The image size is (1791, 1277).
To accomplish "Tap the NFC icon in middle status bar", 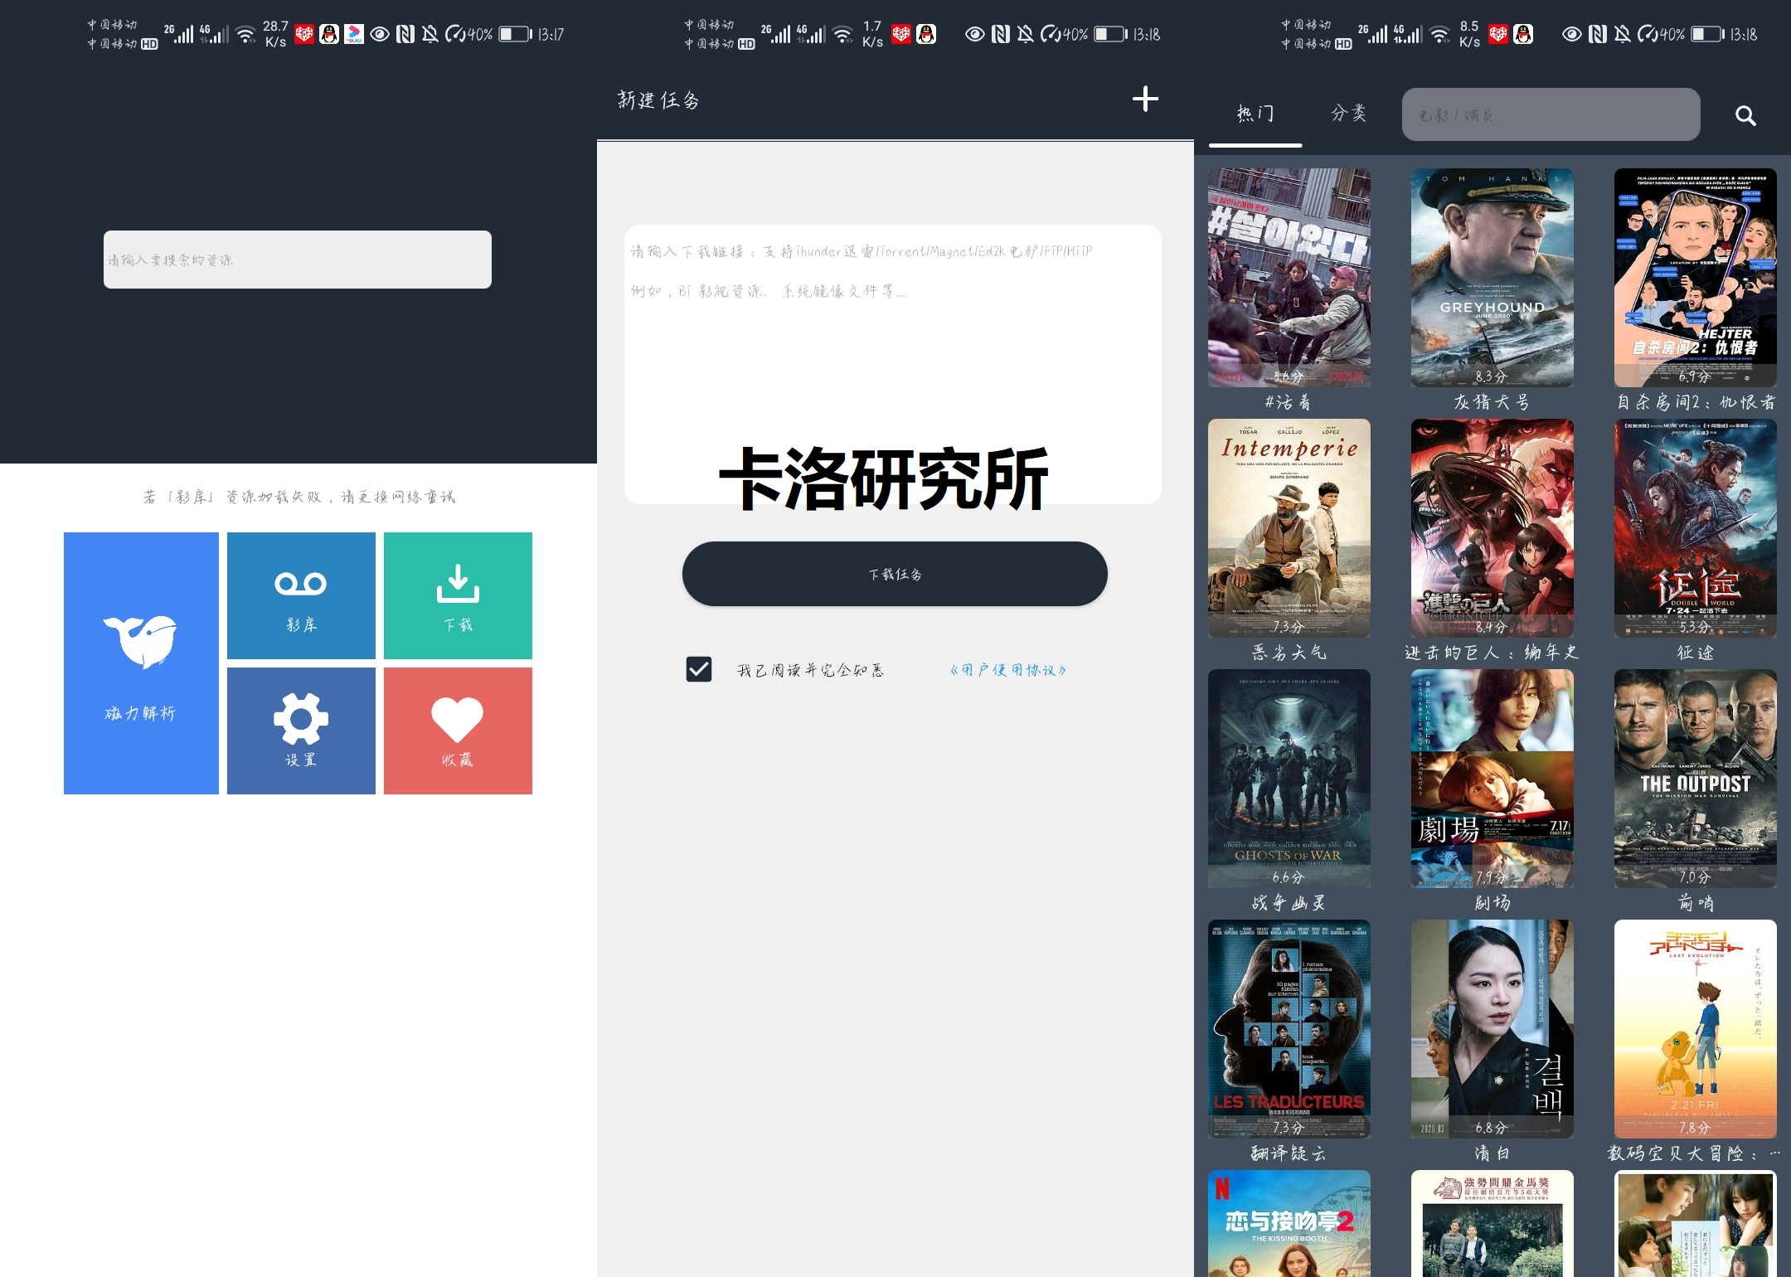I will coord(1001,34).
